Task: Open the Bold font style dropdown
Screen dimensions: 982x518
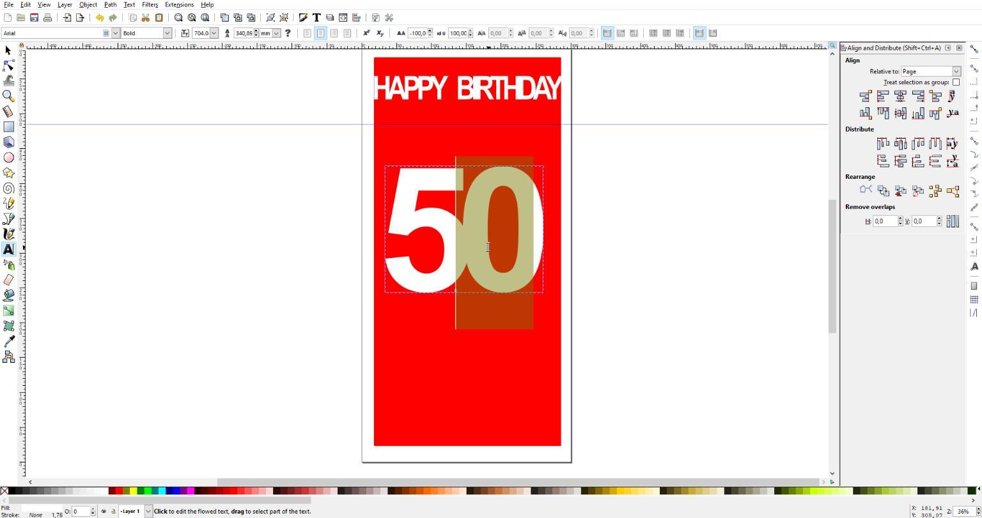Action: coord(167,33)
